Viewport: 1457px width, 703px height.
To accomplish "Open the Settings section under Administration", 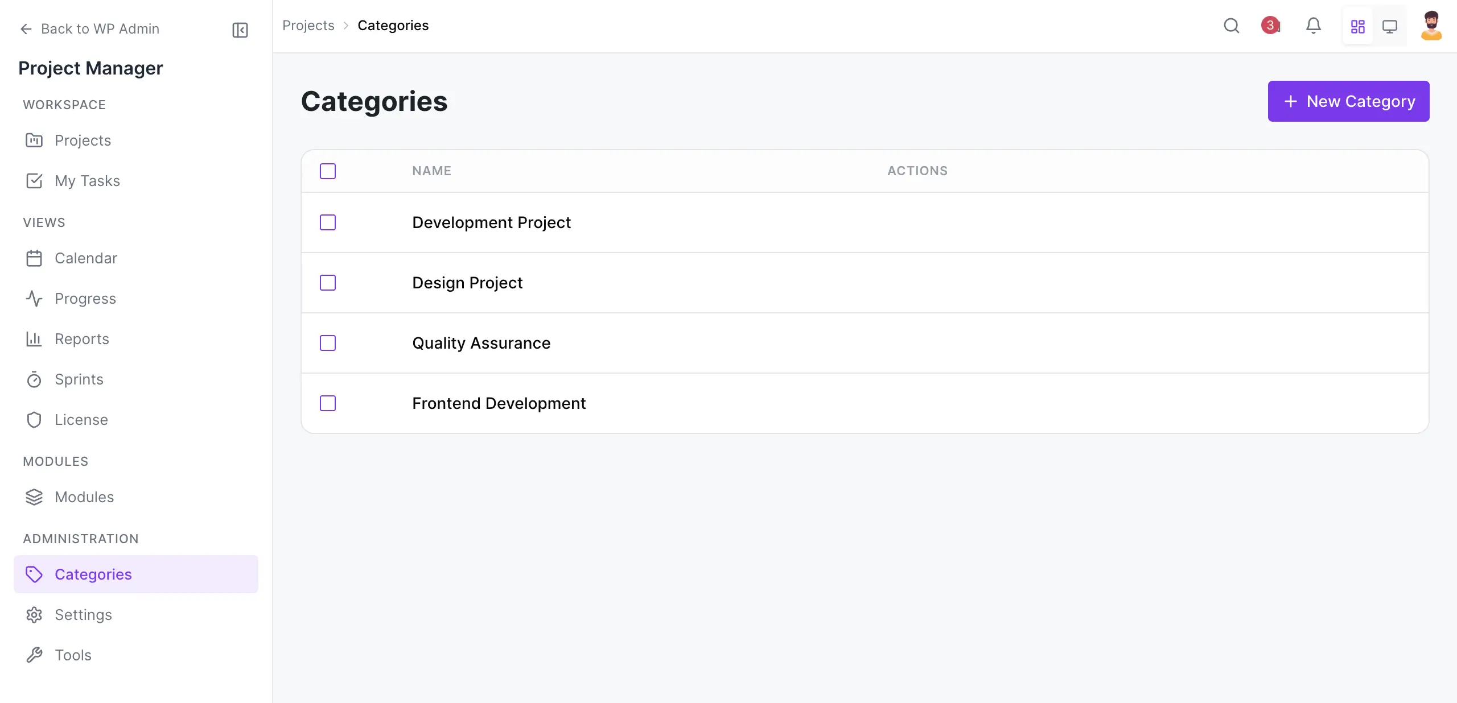I will [x=83, y=615].
